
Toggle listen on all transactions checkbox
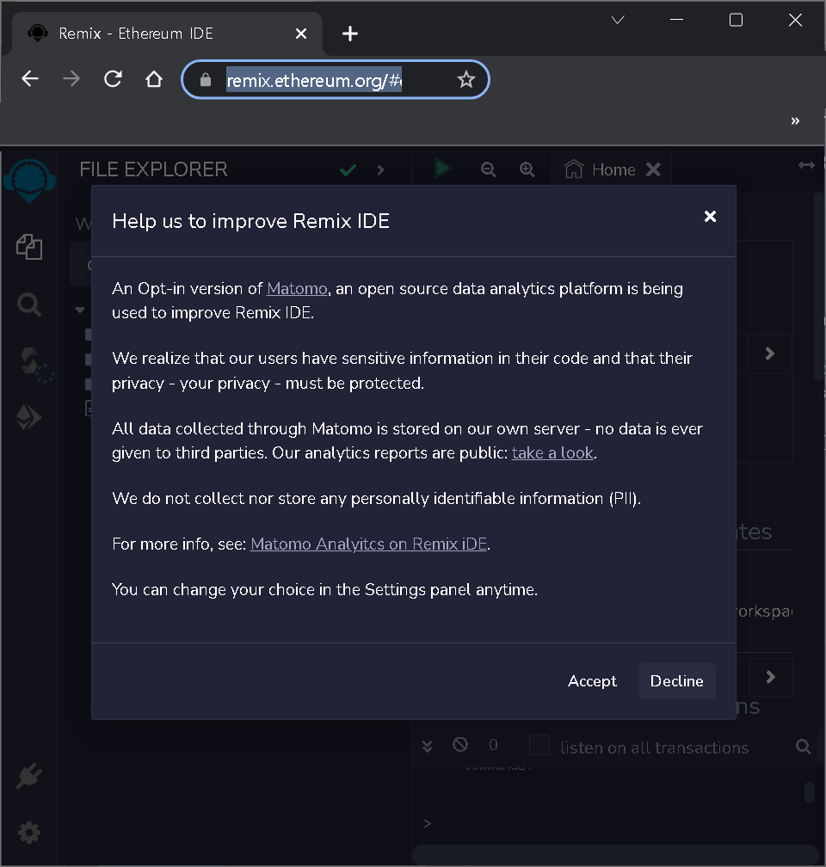pos(539,745)
